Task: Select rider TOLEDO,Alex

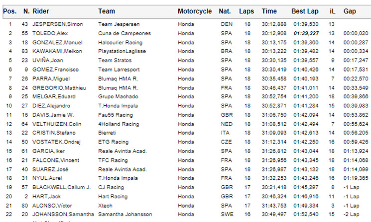Action: coord(50,33)
